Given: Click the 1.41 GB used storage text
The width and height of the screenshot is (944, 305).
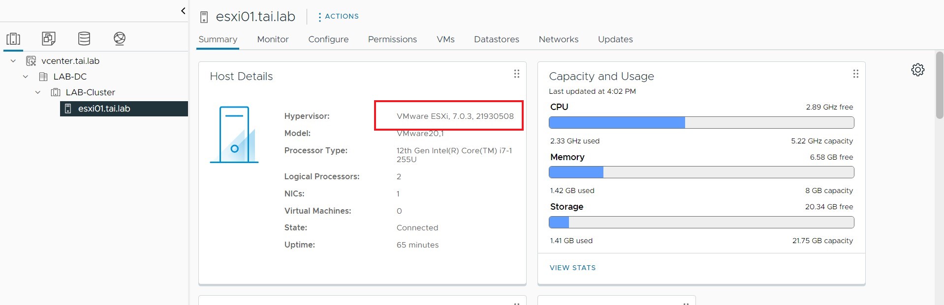Looking at the screenshot, I should [571, 241].
